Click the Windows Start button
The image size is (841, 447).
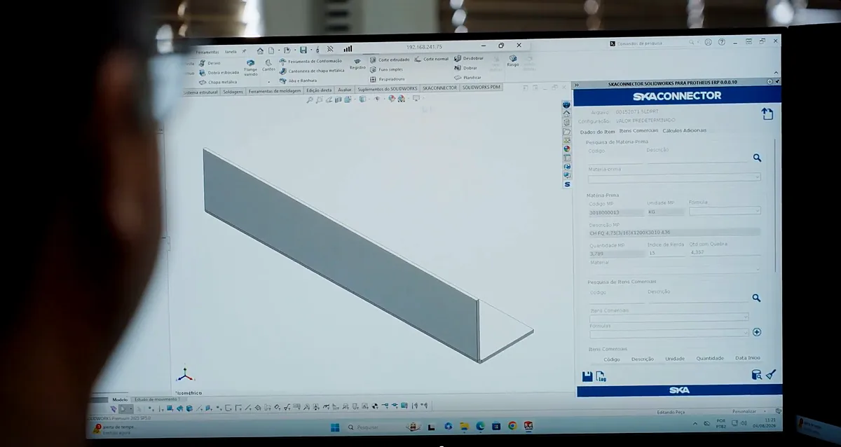click(x=335, y=427)
